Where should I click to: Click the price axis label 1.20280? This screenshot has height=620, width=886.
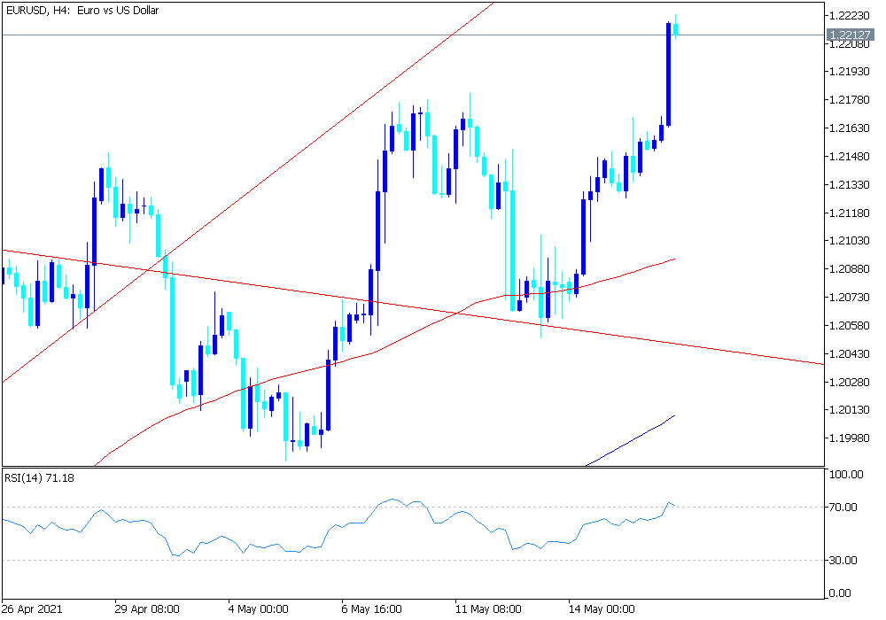coord(850,382)
